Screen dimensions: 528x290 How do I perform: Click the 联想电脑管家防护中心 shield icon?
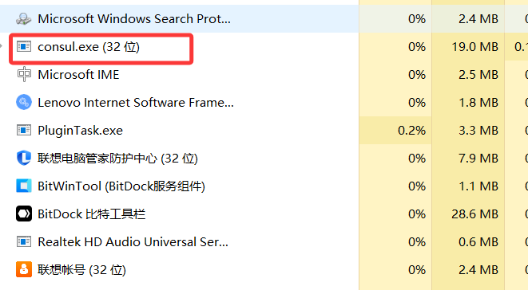[24, 158]
